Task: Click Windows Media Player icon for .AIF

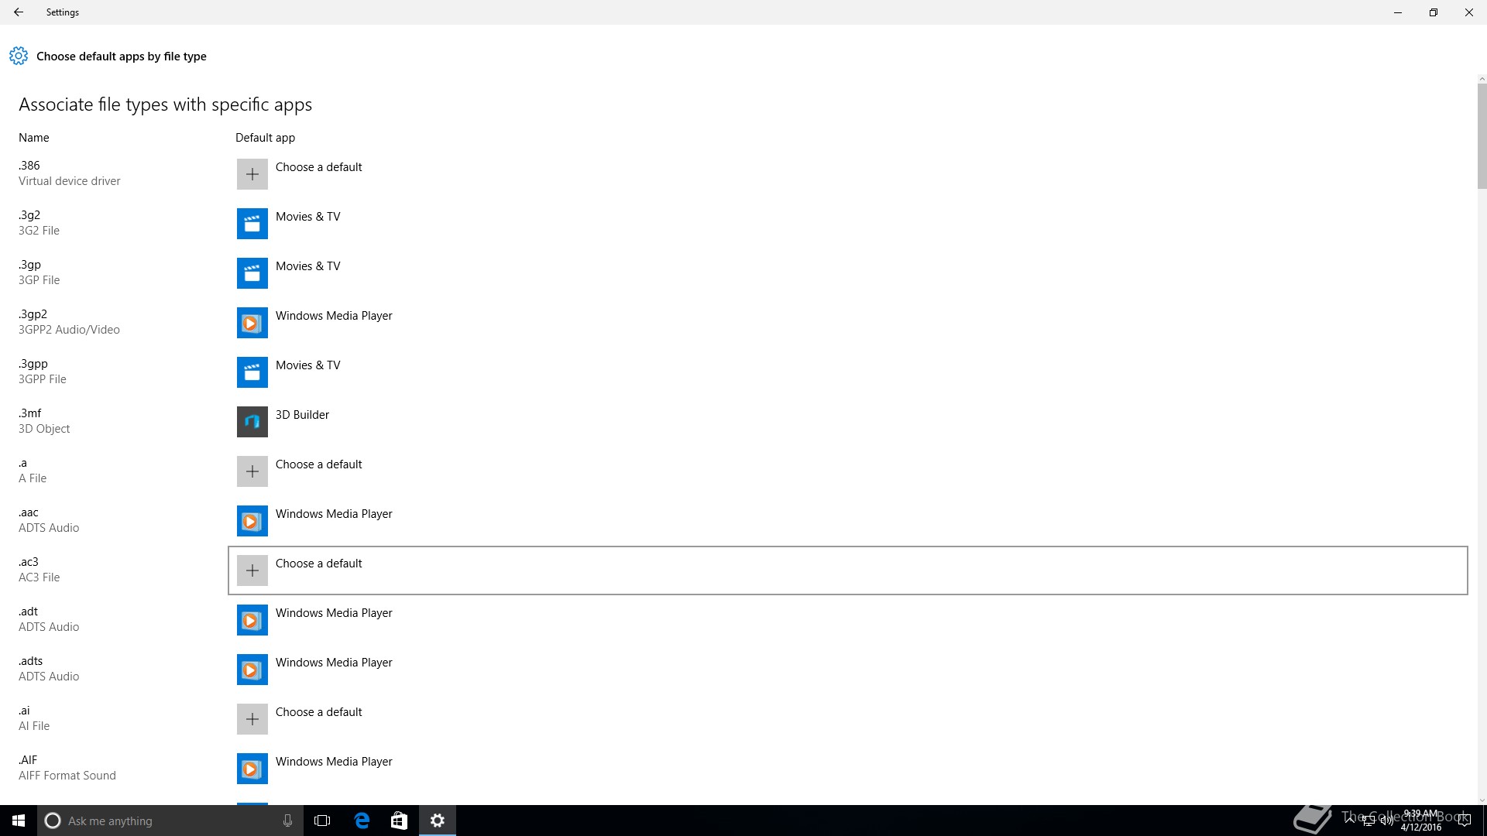Action: pos(252,769)
